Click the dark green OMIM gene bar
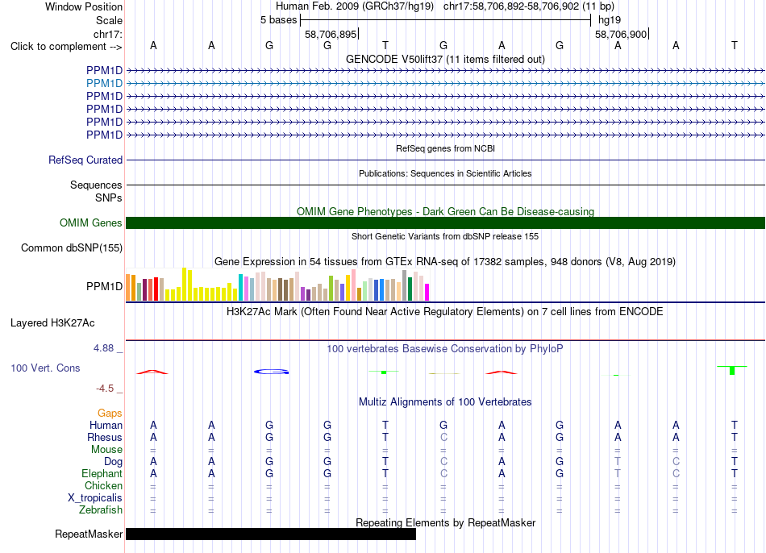The width and height of the screenshot is (766, 553). coord(445,222)
